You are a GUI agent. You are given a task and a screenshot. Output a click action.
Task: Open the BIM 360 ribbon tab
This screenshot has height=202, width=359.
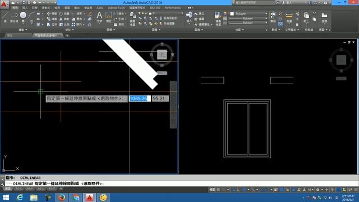[x=155, y=8]
